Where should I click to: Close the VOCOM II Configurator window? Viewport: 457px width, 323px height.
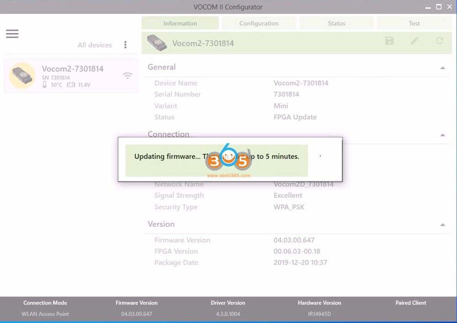click(449, 7)
